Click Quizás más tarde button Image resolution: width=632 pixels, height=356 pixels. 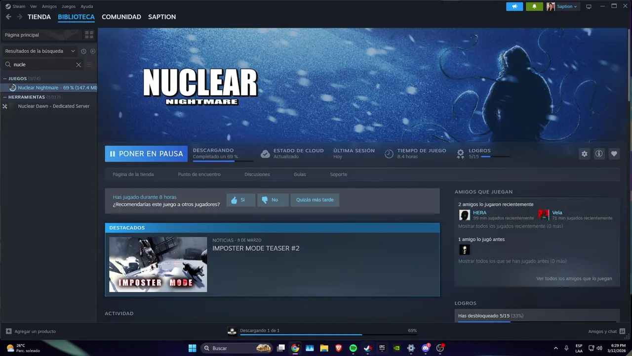315,200
